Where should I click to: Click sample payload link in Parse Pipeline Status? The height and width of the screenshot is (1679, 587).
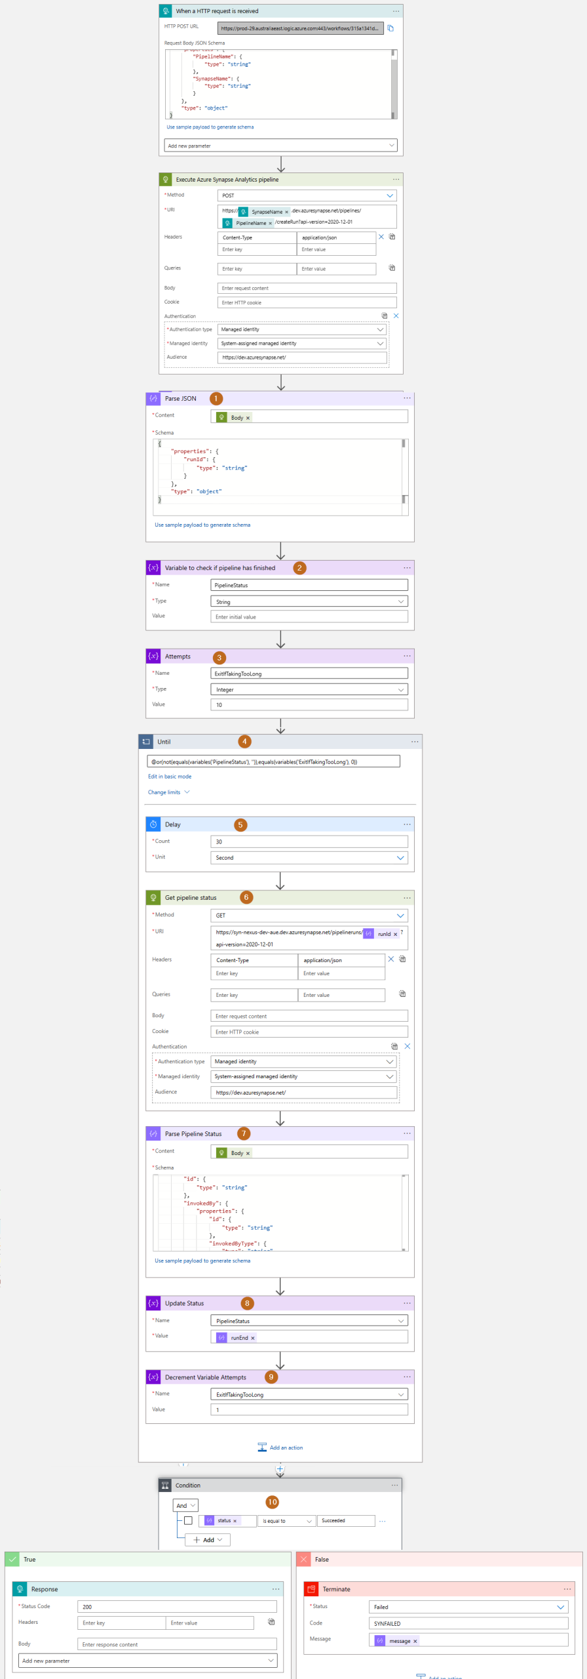tap(202, 1261)
